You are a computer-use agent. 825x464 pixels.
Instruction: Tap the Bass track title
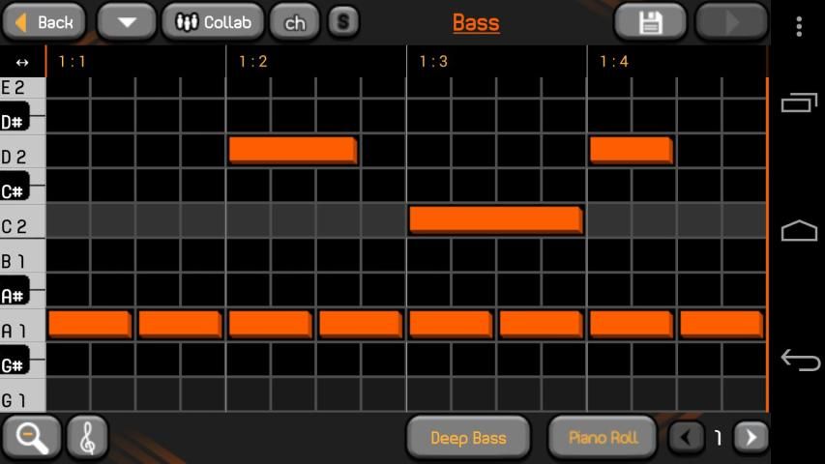point(476,22)
